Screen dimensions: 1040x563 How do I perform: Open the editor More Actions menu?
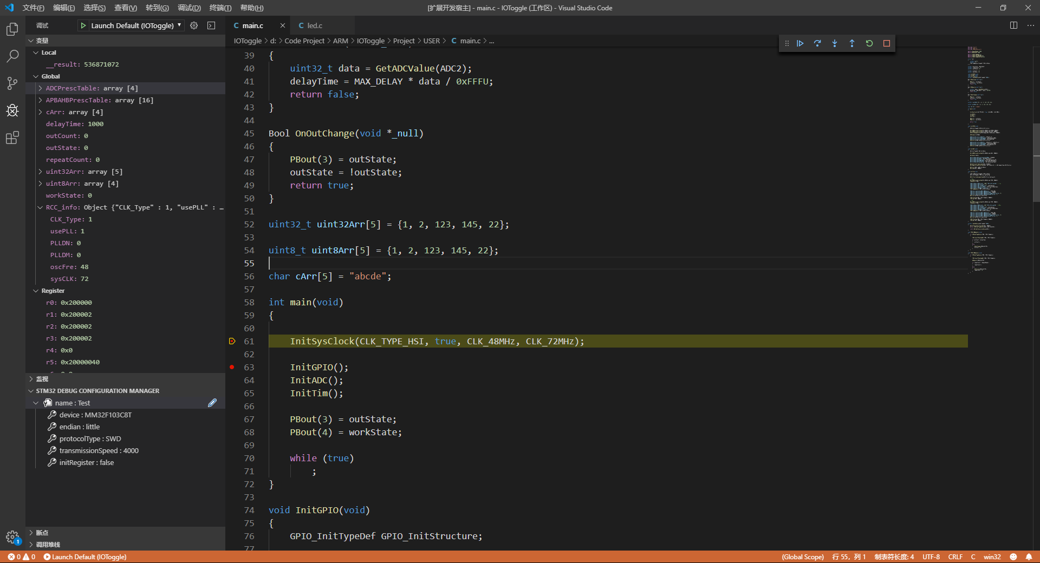click(1030, 25)
